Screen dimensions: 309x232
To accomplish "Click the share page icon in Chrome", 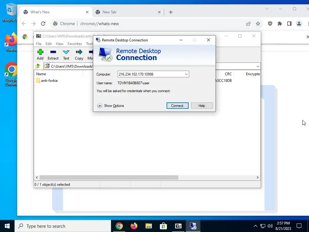I will point(248,24).
